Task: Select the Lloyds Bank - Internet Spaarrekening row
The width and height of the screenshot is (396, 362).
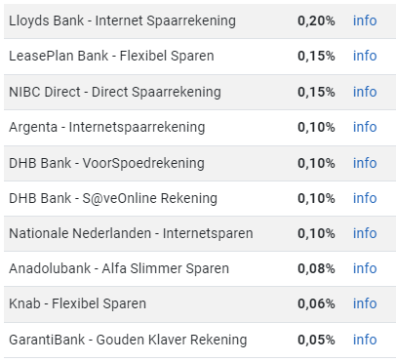Action: point(200,20)
